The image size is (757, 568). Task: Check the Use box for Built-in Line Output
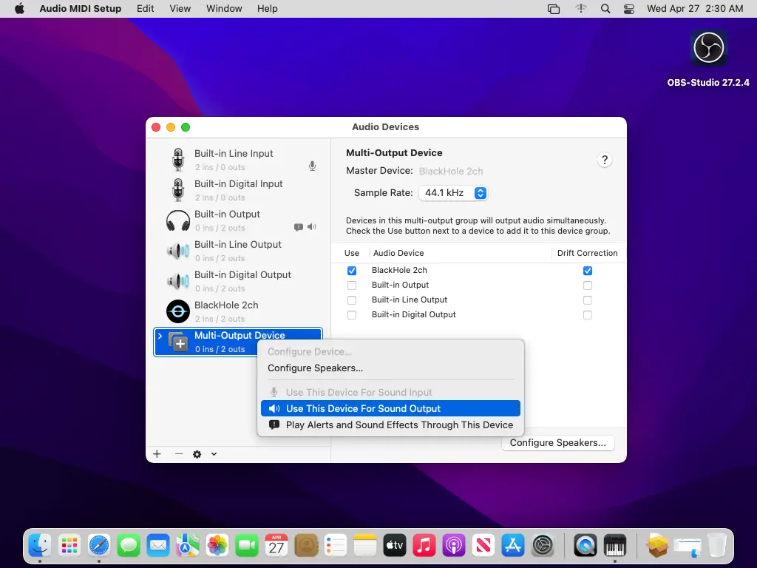pos(351,300)
